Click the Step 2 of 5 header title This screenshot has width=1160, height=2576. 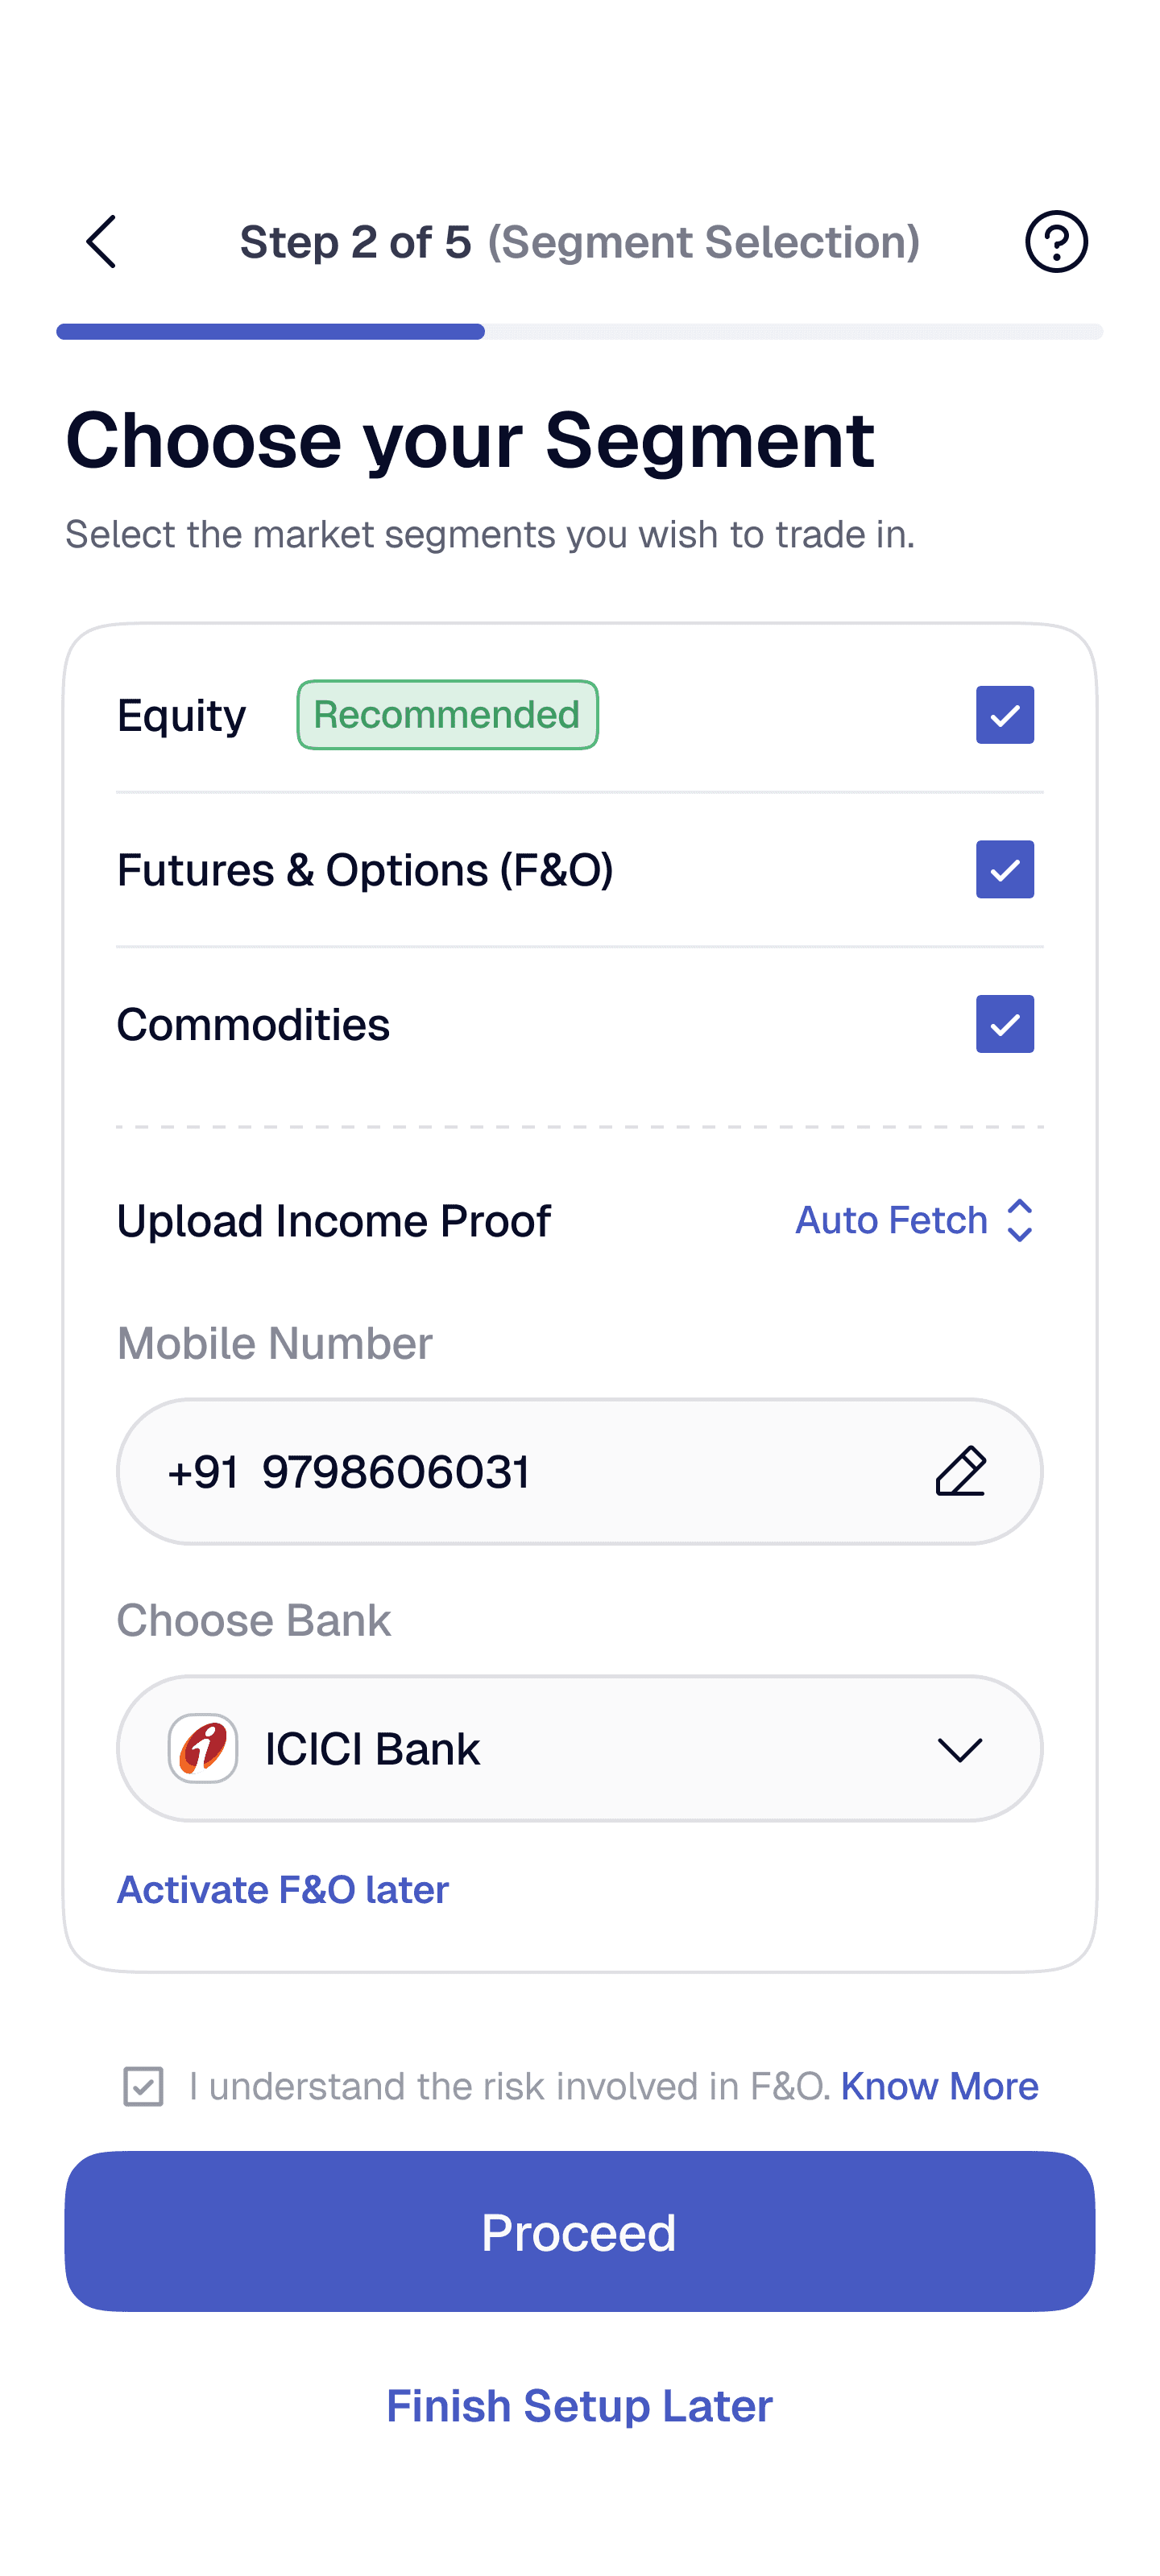579,242
